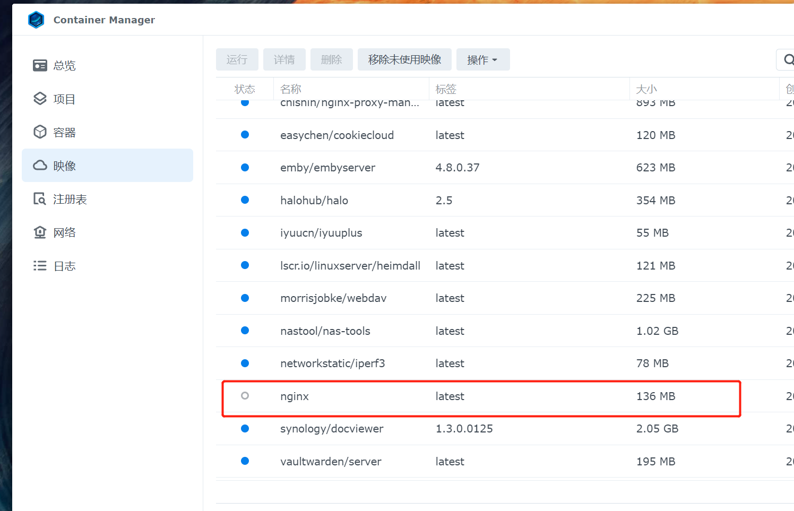View the 日志 logs section
Screen dimensions: 794x511
(x=107, y=266)
